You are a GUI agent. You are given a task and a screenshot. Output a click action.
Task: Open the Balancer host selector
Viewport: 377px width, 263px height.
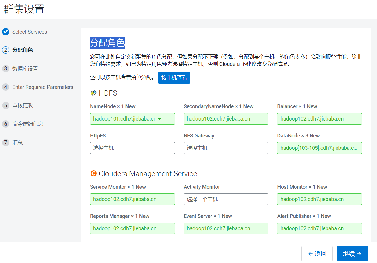pos(320,119)
